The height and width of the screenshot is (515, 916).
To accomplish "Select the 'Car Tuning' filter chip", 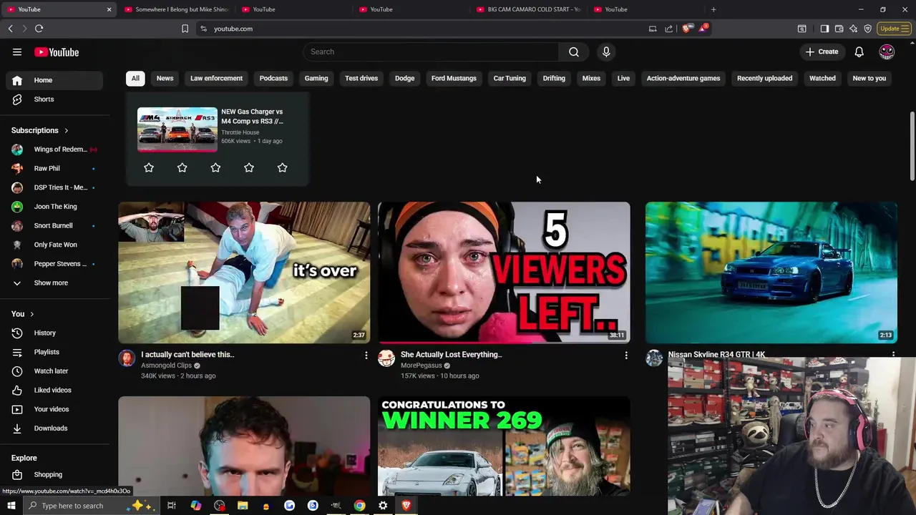I will point(510,78).
